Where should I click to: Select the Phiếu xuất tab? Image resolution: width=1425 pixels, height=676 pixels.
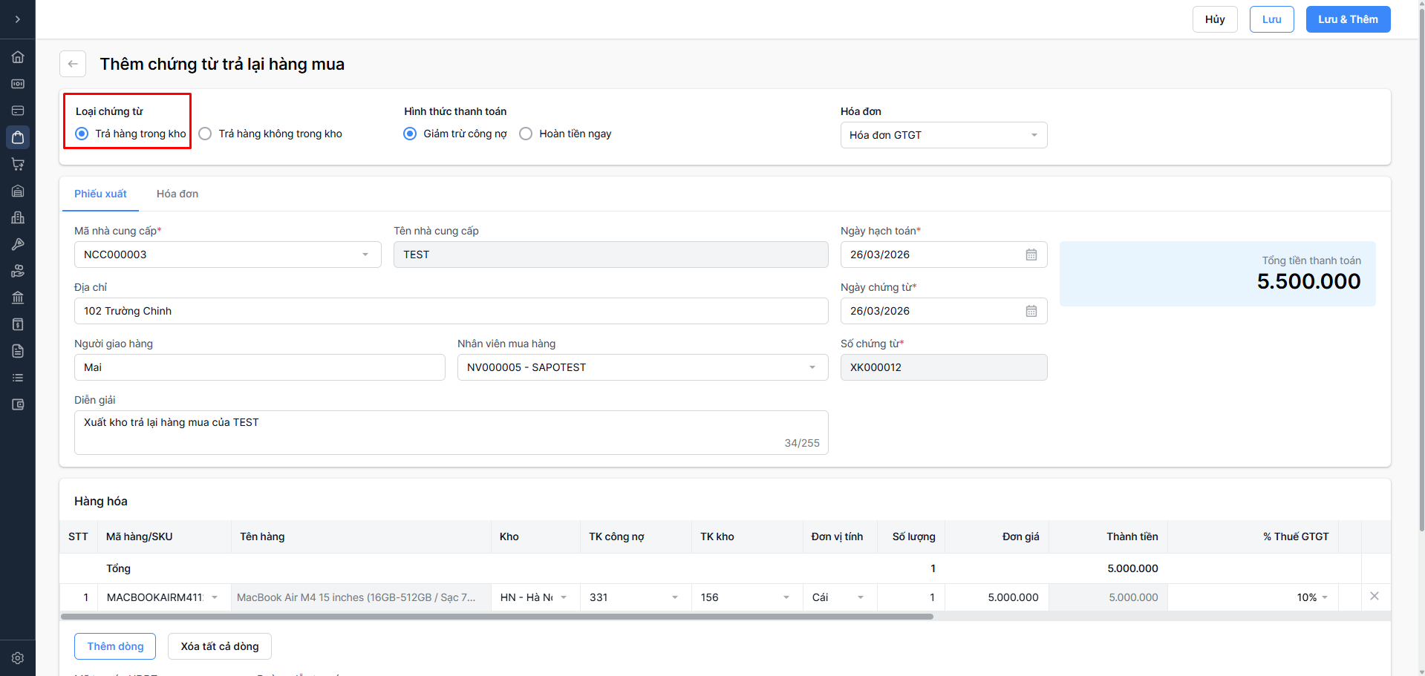(100, 194)
